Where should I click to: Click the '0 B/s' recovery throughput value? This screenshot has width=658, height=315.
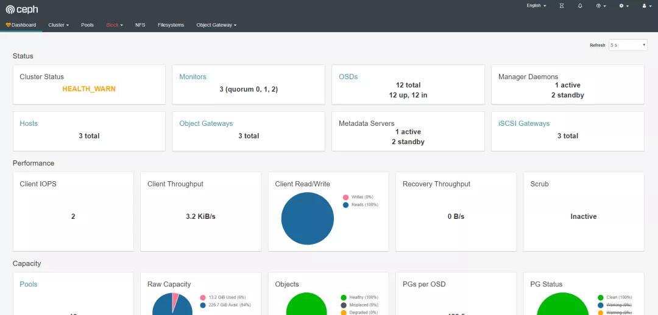coord(456,216)
